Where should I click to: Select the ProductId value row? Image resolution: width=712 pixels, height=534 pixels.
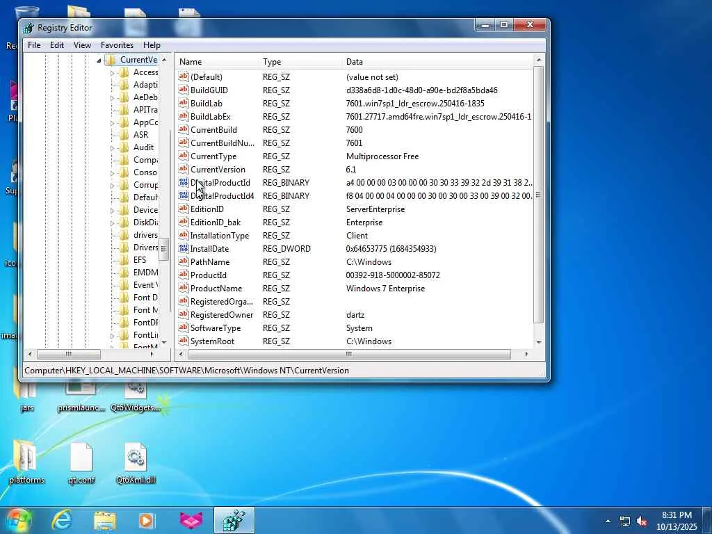[355, 275]
